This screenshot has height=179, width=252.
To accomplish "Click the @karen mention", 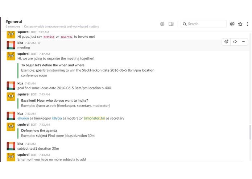I will click(23, 118).
